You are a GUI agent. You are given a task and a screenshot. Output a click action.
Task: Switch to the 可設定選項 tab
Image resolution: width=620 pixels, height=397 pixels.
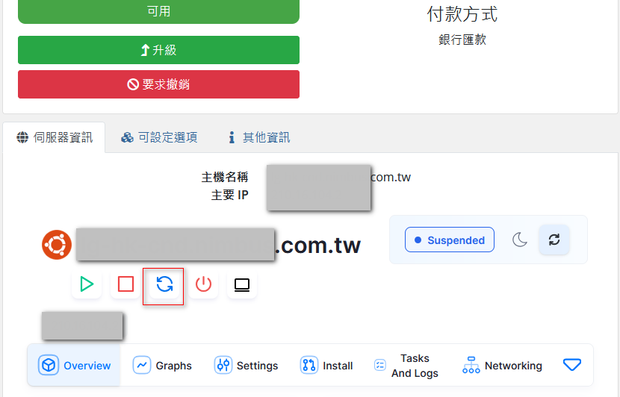point(159,137)
